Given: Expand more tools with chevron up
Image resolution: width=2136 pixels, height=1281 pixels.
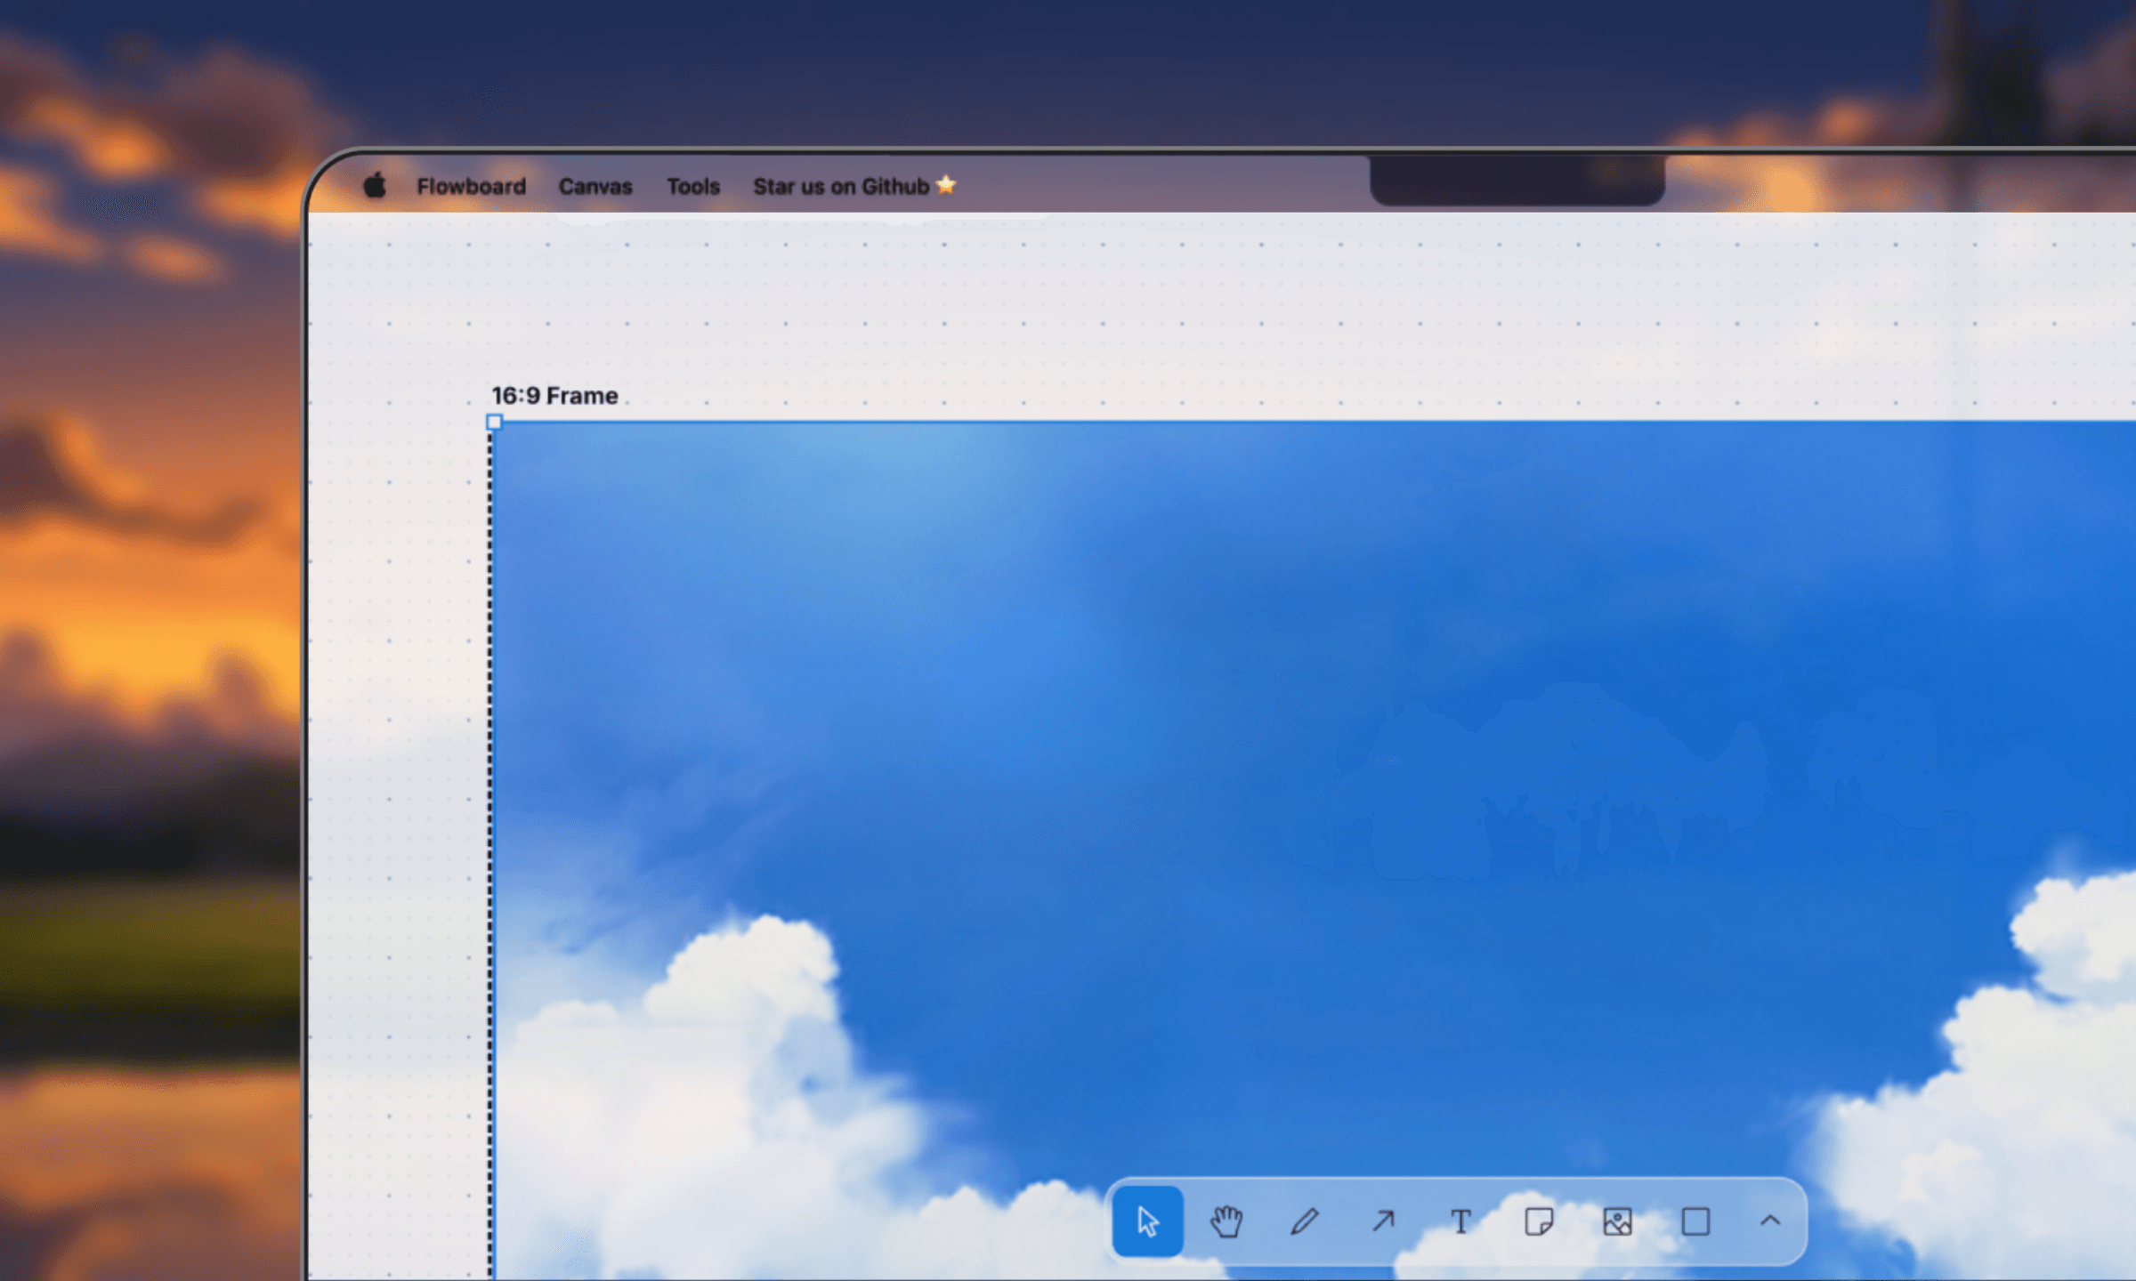Looking at the screenshot, I should tap(1770, 1221).
